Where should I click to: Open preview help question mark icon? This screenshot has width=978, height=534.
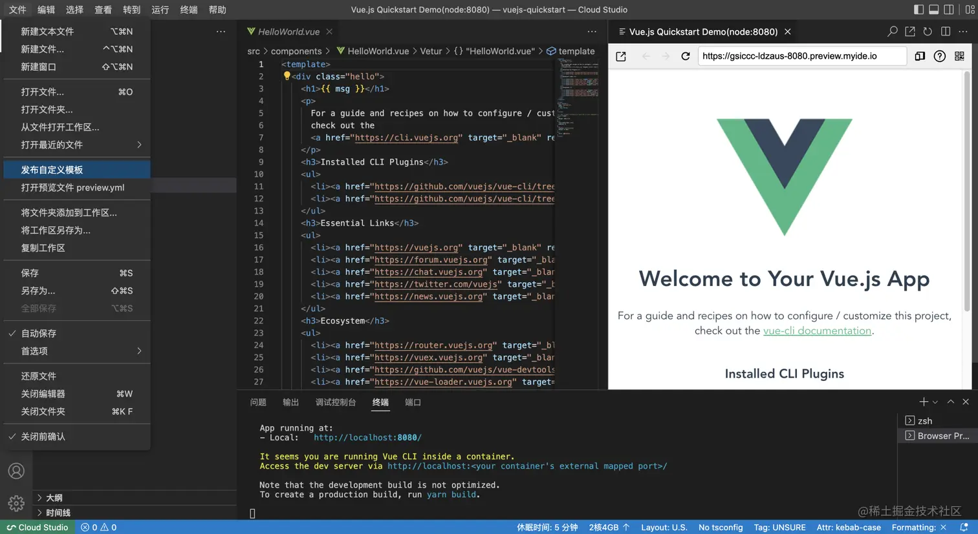[940, 56]
